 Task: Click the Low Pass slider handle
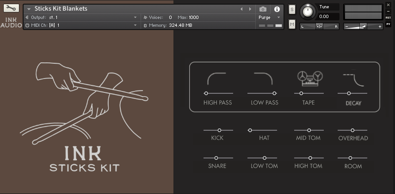tap(274, 93)
